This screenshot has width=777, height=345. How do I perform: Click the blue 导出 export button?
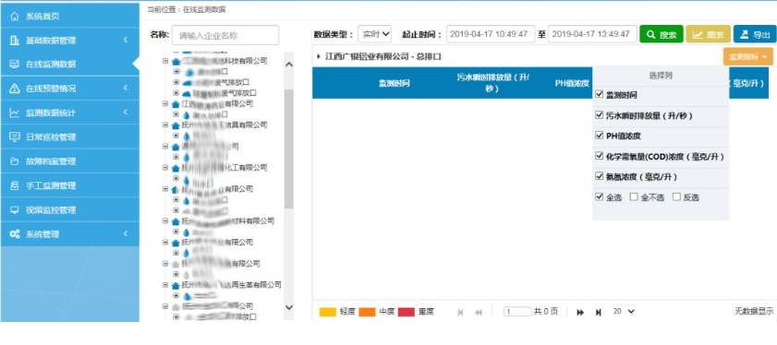point(755,35)
